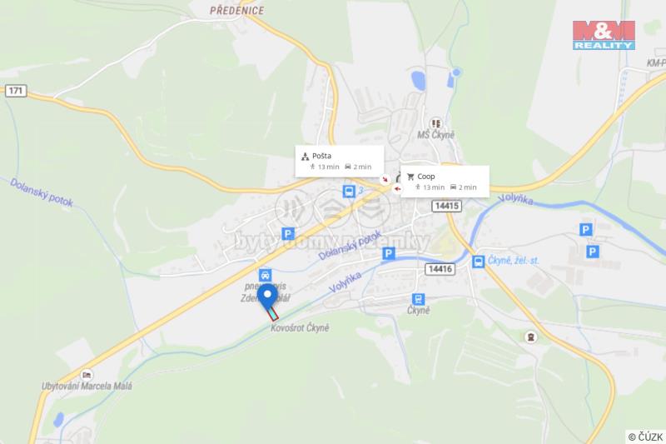The height and width of the screenshot is (444, 666).
Task: Select the locomotive museum icon
Action: point(530,337)
